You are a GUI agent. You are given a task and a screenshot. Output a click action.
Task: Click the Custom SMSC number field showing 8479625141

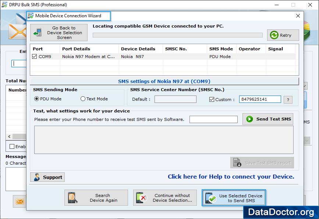point(260,99)
